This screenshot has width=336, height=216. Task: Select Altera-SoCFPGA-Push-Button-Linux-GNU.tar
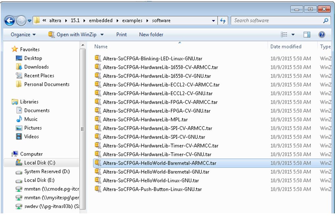pyautogui.click(x=152, y=189)
